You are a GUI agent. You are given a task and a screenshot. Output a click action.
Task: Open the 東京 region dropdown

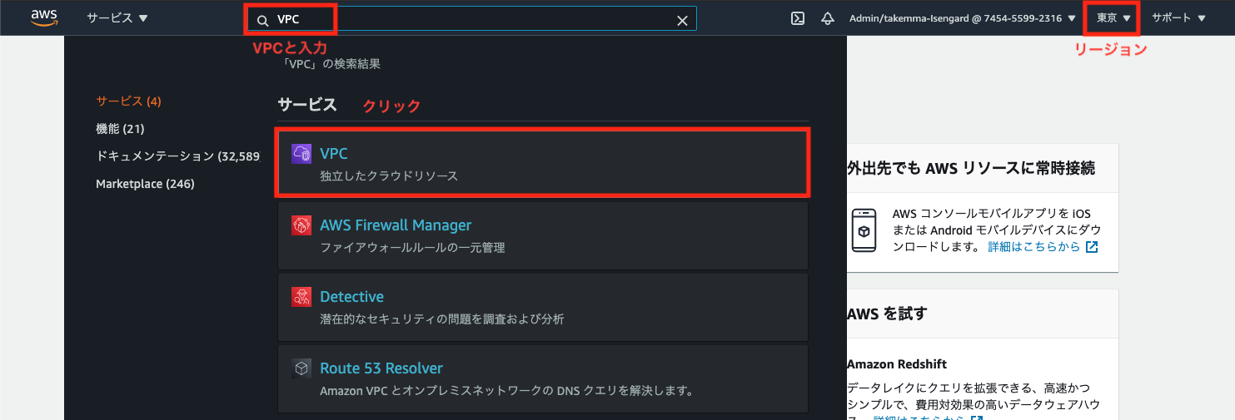click(x=1114, y=17)
